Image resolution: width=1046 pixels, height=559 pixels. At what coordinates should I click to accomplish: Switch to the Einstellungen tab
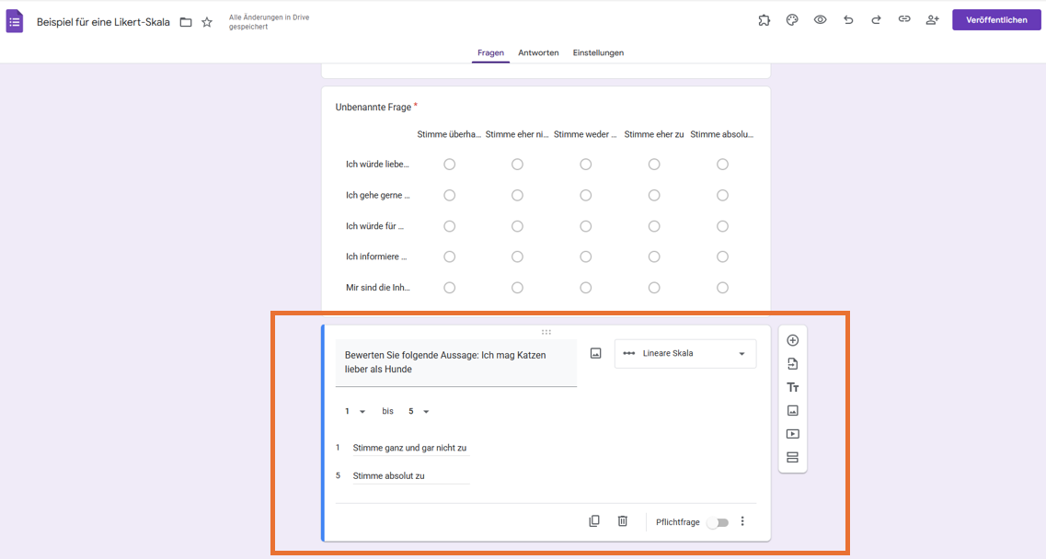(x=598, y=52)
